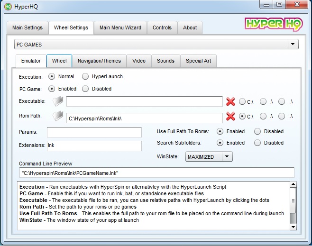
Task: Close the HyperHQ window
Action: (297, 5)
